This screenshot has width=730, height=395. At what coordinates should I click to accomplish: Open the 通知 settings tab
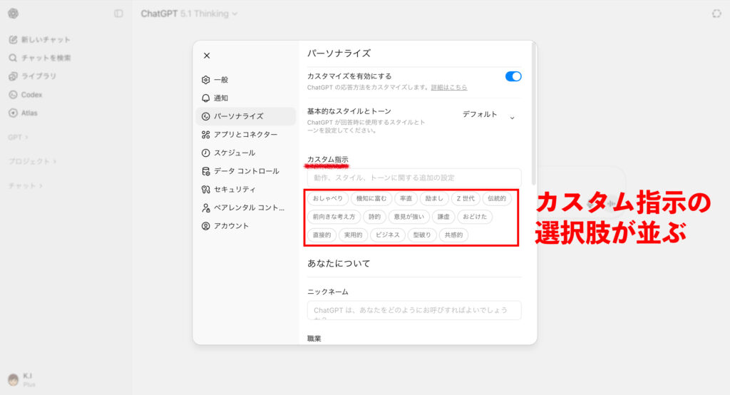246,98
